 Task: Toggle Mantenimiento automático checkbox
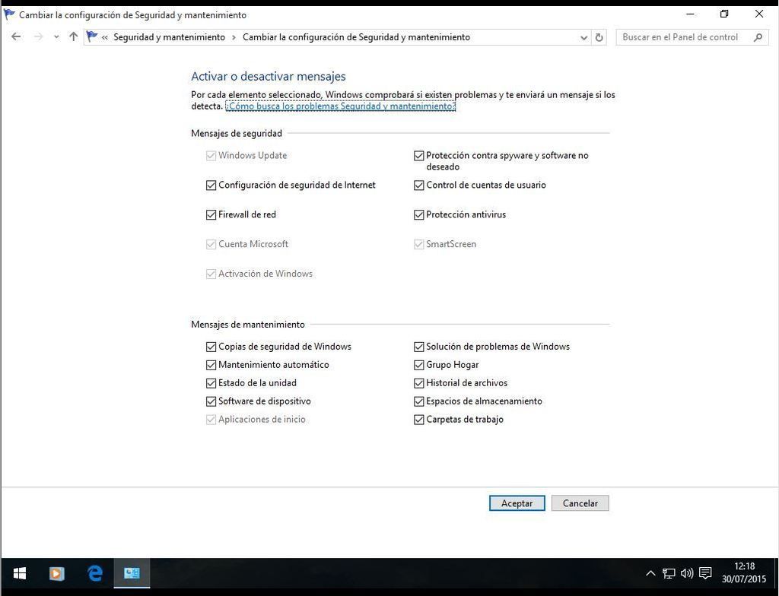211,365
